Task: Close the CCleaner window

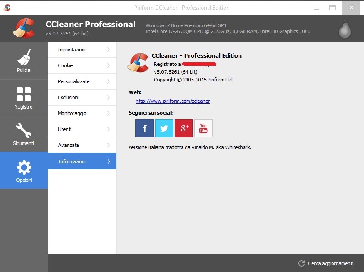Action: tap(351, 8)
